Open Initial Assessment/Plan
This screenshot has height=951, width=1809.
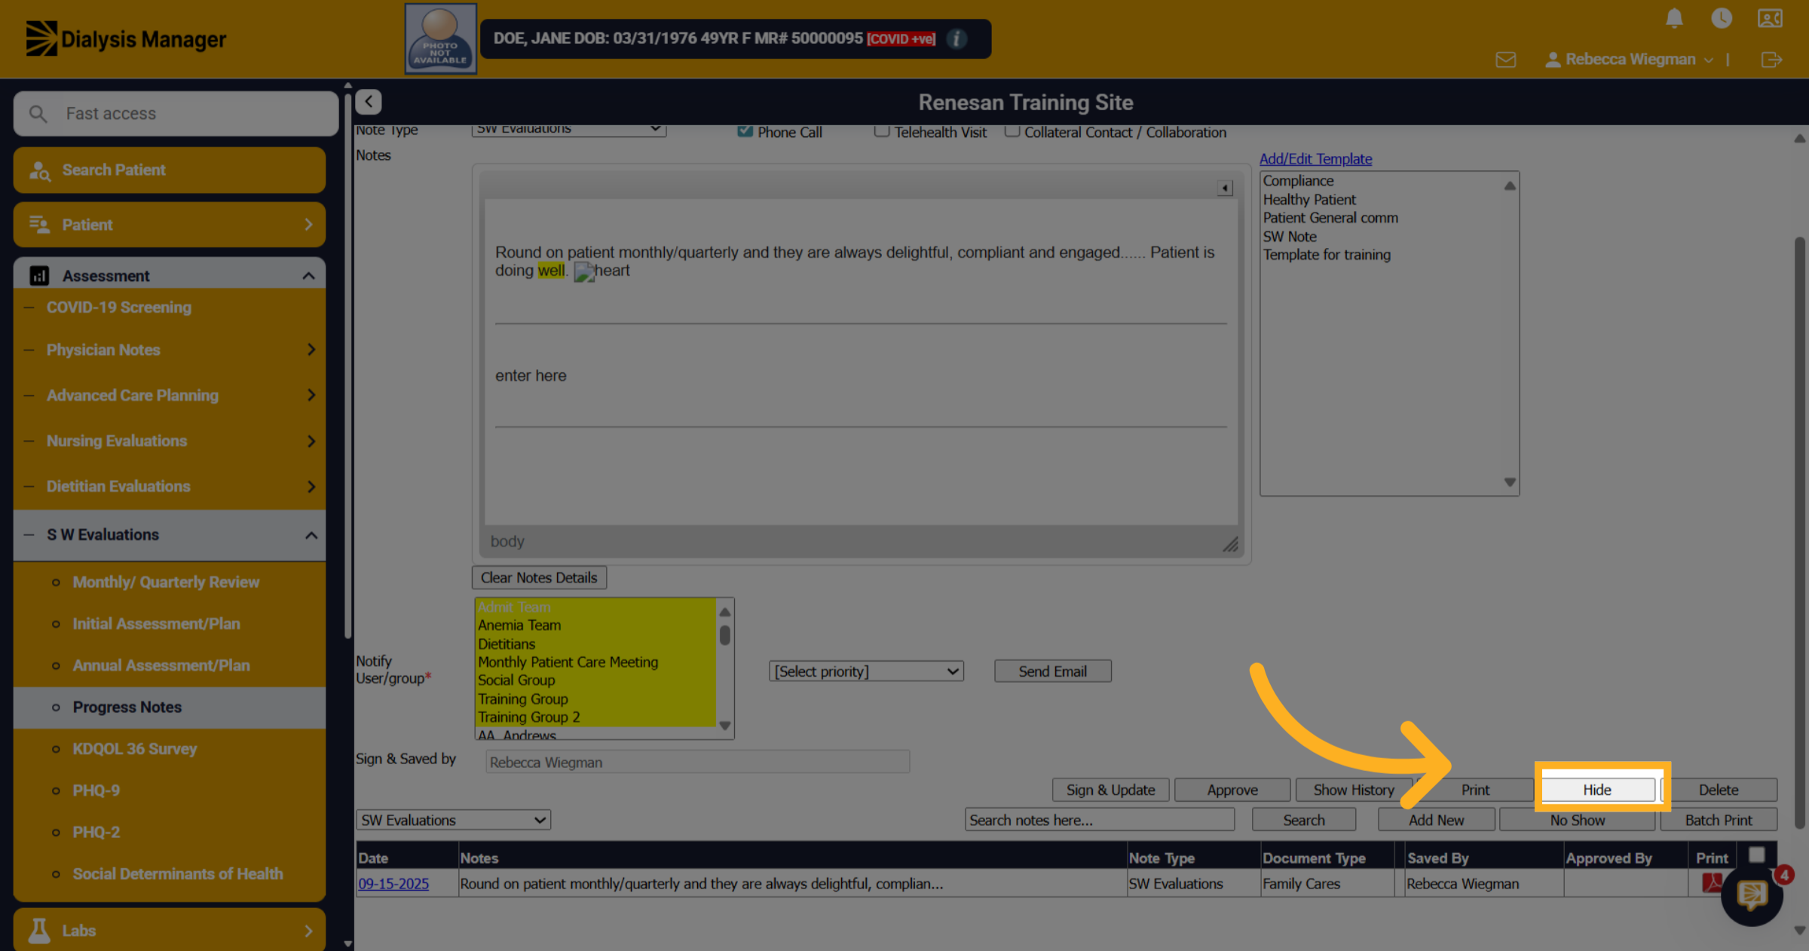156,623
